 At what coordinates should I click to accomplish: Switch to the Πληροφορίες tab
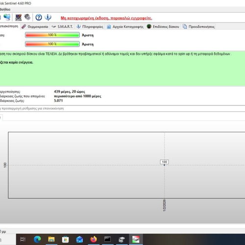point(90,26)
